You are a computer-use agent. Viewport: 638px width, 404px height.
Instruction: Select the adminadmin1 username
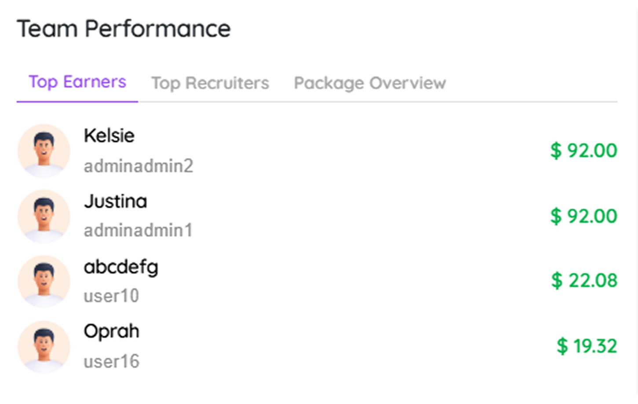(x=138, y=230)
